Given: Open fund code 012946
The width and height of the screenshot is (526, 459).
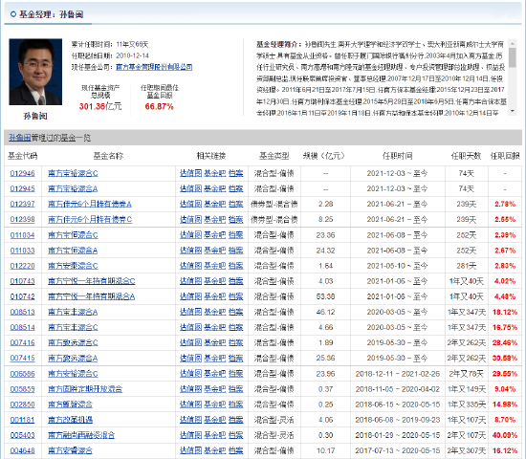Looking at the screenshot, I should click(23, 173).
